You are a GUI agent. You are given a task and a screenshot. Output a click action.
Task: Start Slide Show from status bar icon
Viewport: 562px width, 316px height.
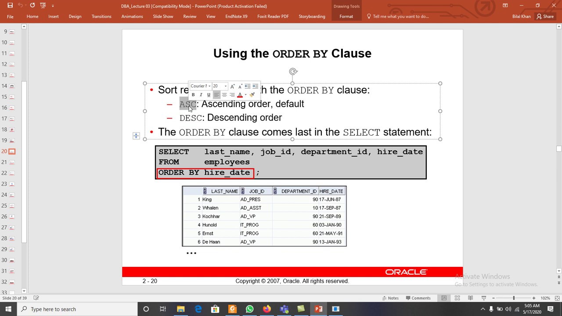[x=483, y=298]
